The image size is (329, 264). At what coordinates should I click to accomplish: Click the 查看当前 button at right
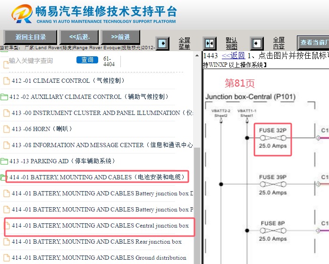[x=313, y=43]
